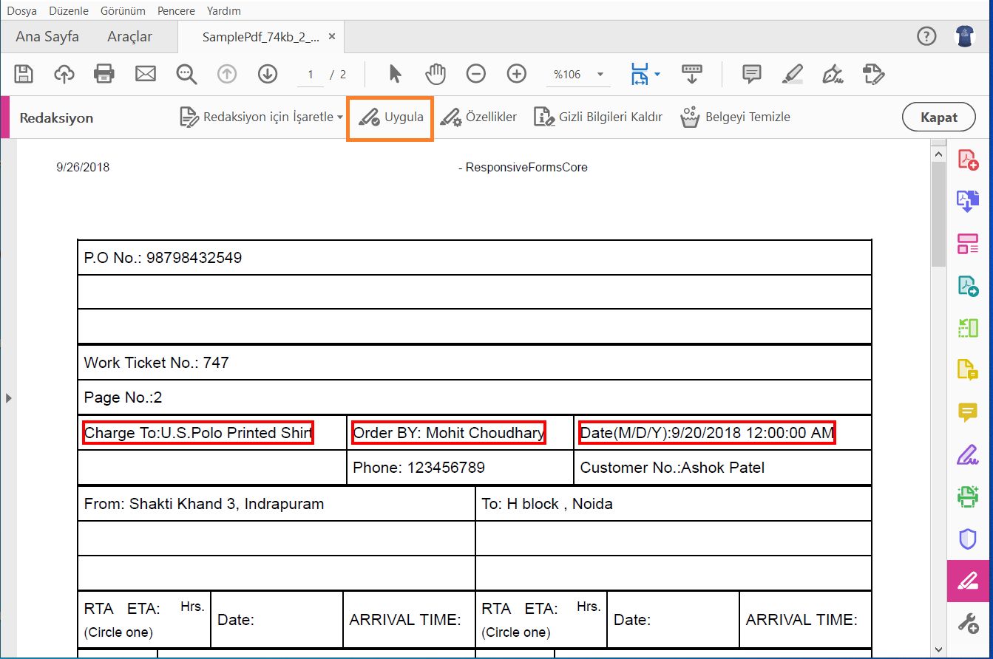Screen dimensions: 993x659
Task: Go to next page arrow
Action: tap(267, 74)
